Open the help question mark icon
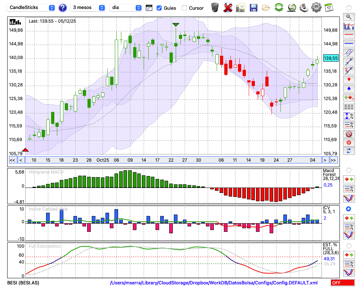The height and width of the screenshot is (288, 360). pyautogui.click(x=62, y=8)
